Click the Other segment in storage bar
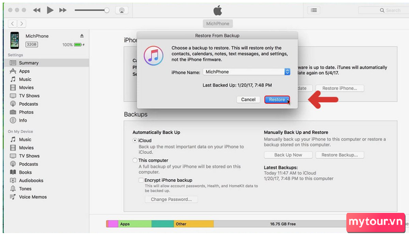The width and height of the screenshot is (409, 237). click(x=194, y=224)
